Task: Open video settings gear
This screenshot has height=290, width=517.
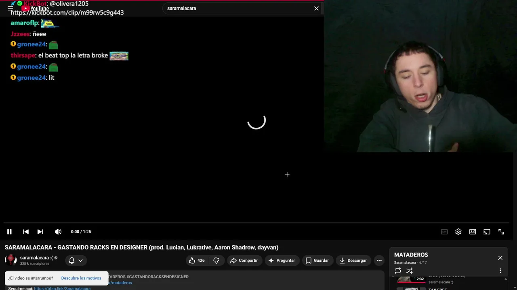Action: (458, 232)
